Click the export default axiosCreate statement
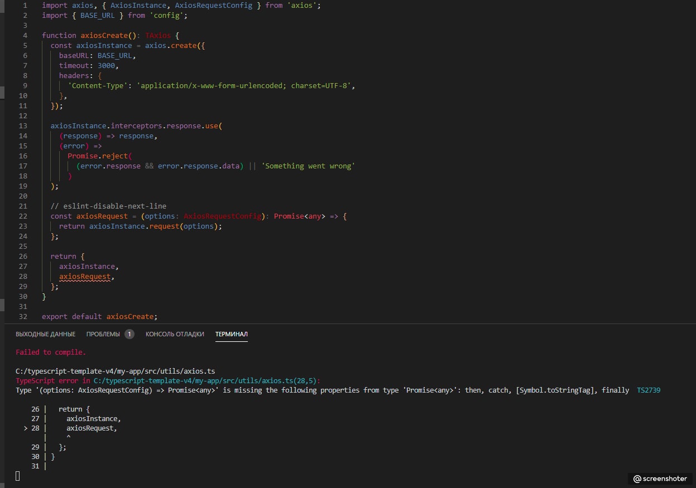 [100, 317]
